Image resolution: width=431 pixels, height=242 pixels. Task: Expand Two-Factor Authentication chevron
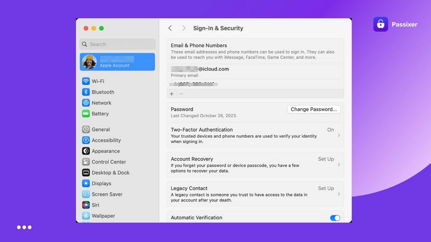(x=339, y=136)
